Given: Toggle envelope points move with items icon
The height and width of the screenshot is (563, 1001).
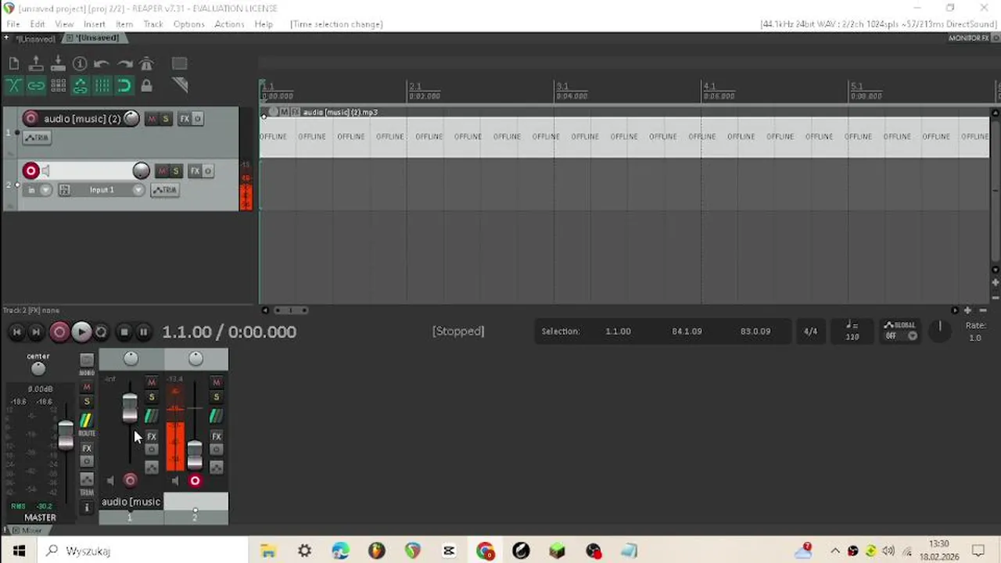Looking at the screenshot, I should [x=80, y=86].
